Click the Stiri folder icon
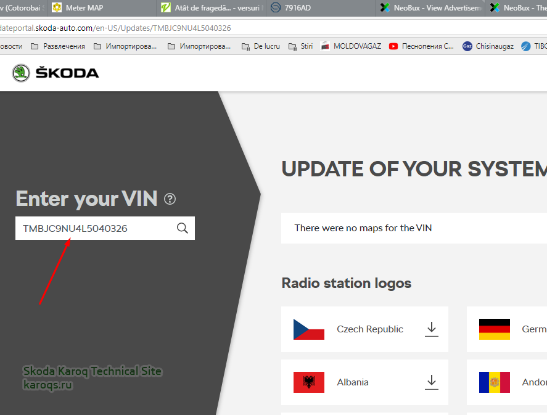This screenshot has height=415, width=547. pyautogui.click(x=292, y=47)
